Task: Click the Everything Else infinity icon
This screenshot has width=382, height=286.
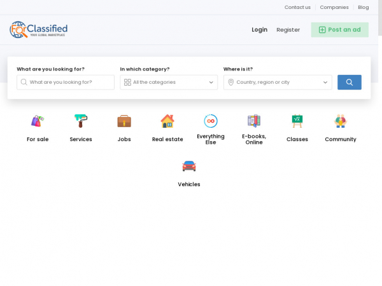Action: pos(211,121)
